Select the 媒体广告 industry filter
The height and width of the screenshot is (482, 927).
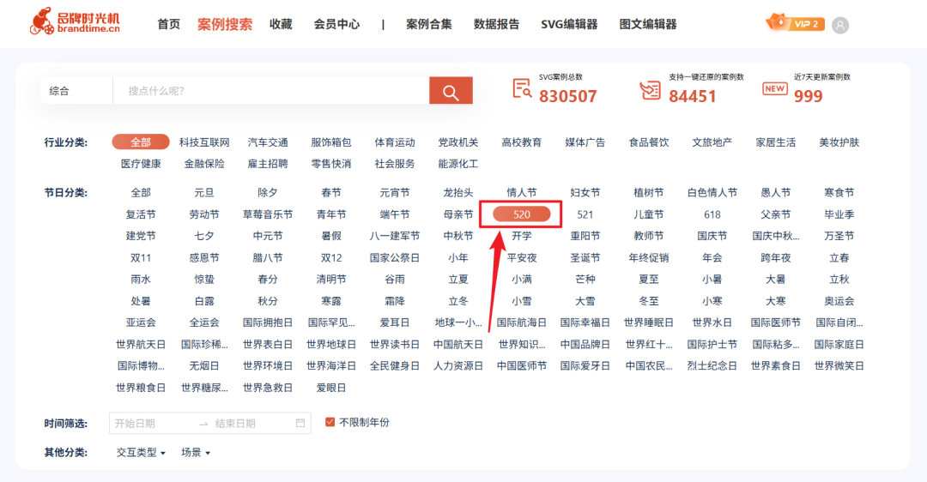[585, 142]
